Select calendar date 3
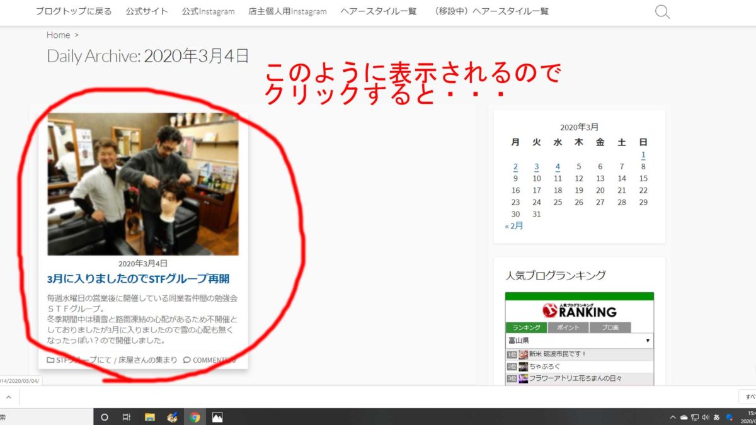This screenshot has width=756, height=425. [537, 167]
